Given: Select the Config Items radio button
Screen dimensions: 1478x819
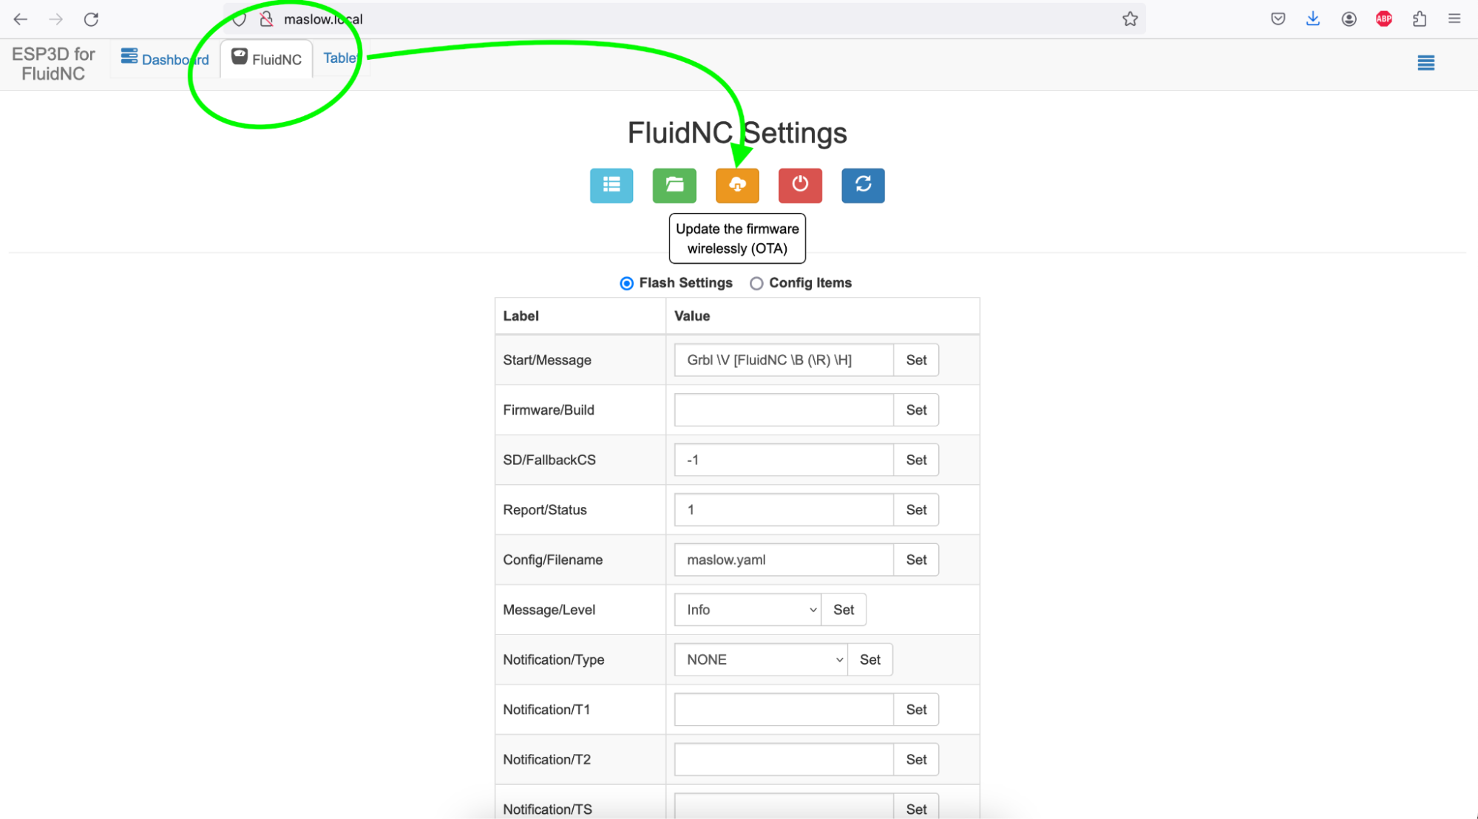Looking at the screenshot, I should tap(756, 284).
